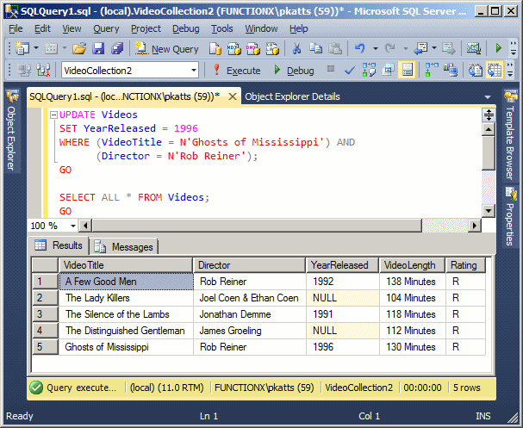Switch to the Object Explorer Details tab
Viewport: 523px width, 428px height.
tap(292, 96)
